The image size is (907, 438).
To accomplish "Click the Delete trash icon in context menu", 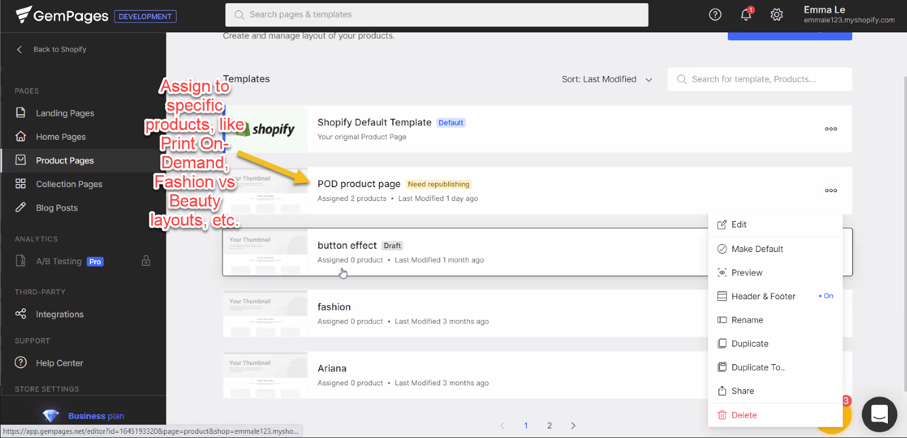I will pos(722,415).
